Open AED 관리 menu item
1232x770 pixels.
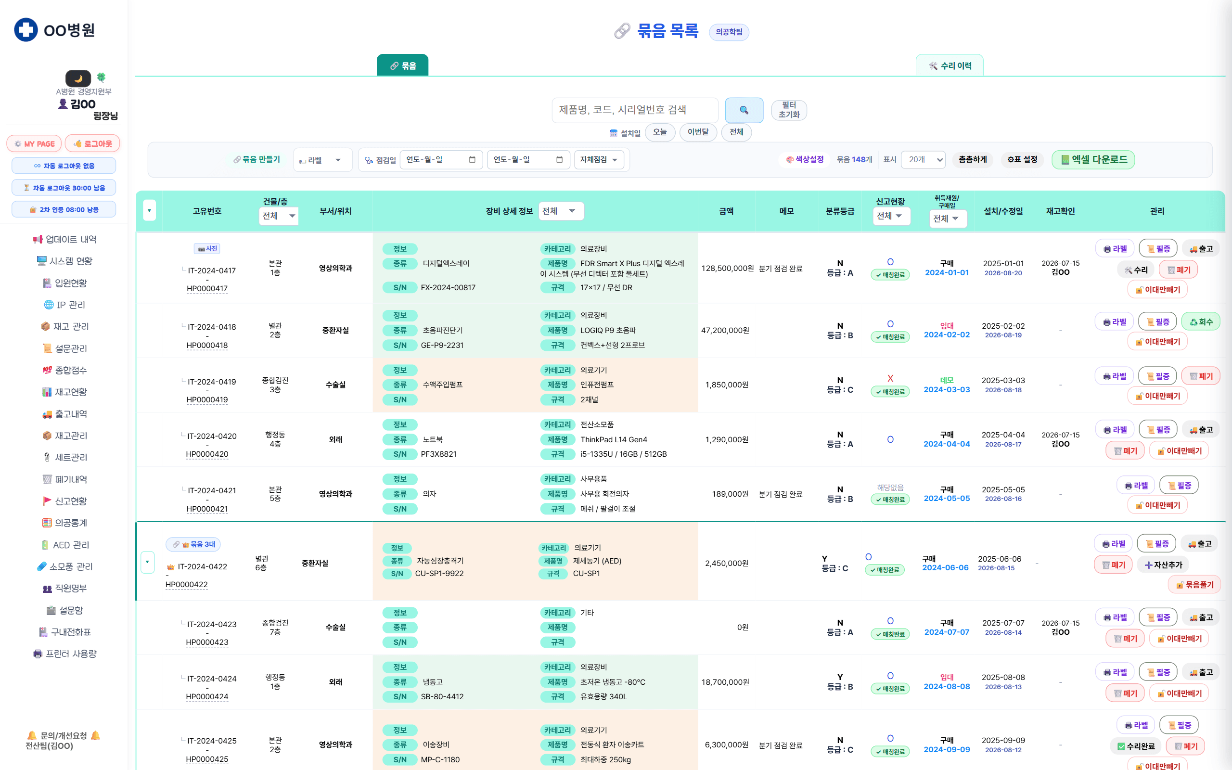click(x=65, y=545)
